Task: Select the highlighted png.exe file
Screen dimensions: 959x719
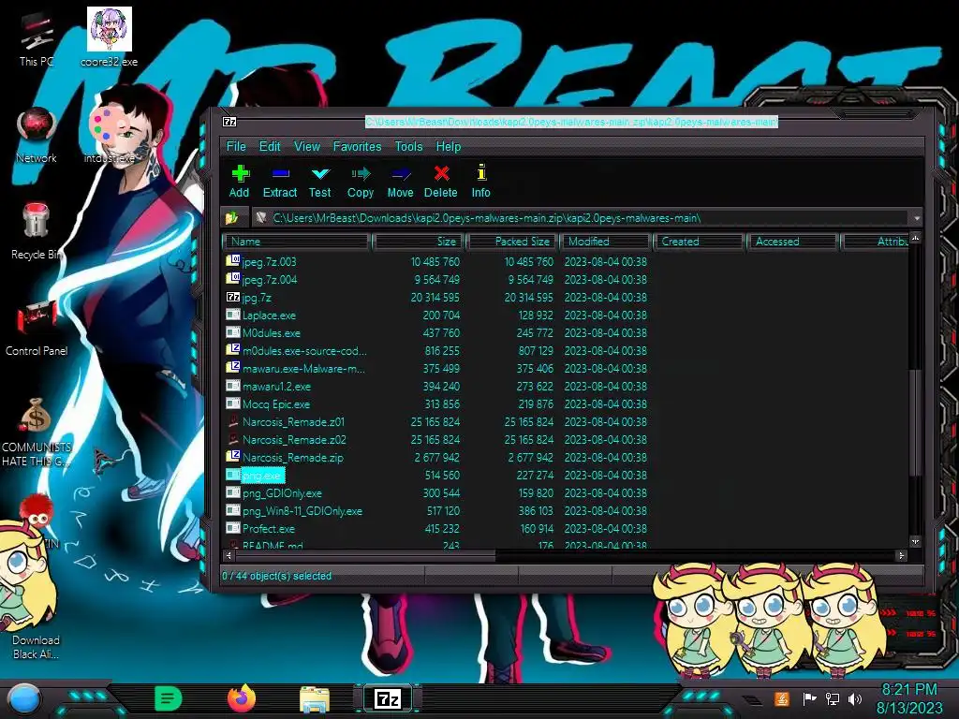Action: [262, 475]
